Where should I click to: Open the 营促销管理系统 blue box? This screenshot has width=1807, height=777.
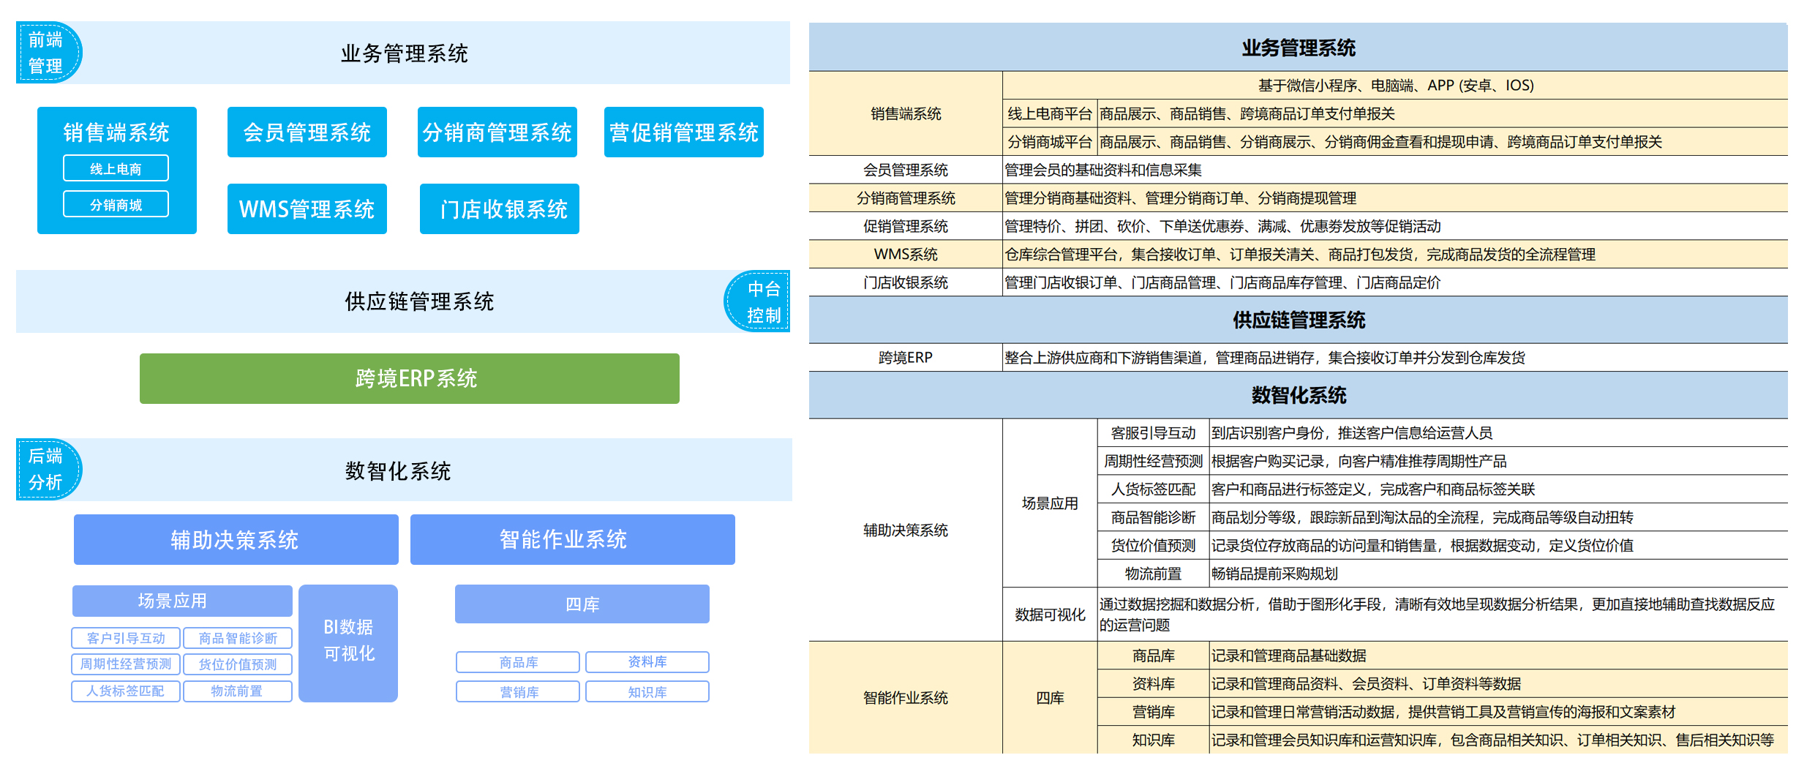pyautogui.click(x=683, y=132)
